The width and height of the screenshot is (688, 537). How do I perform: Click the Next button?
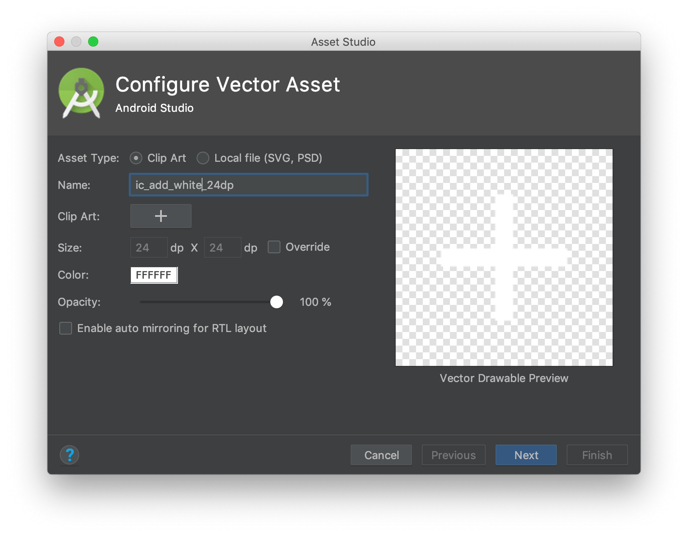click(526, 455)
